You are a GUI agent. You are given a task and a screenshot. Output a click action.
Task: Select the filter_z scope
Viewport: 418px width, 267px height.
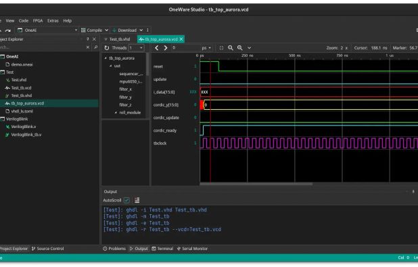pyautogui.click(x=125, y=105)
